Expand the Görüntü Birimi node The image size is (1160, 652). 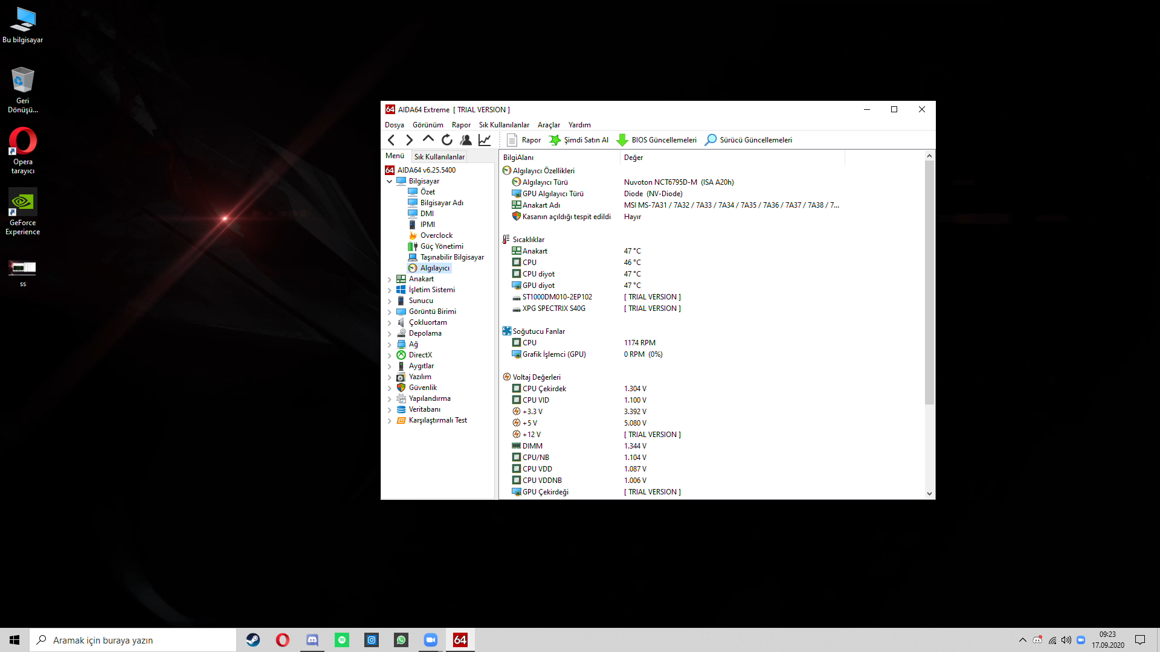pyautogui.click(x=390, y=312)
